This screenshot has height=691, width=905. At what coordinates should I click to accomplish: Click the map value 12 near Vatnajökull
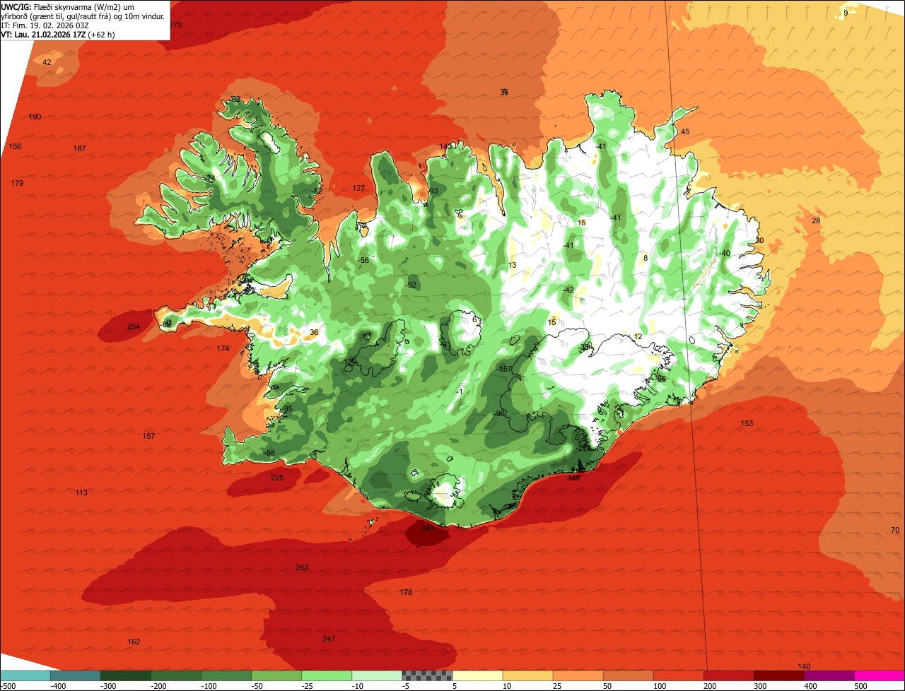[638, 336]
